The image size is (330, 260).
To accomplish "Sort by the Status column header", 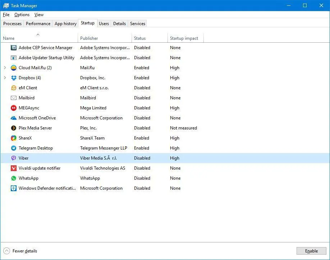I will point(150,38).
